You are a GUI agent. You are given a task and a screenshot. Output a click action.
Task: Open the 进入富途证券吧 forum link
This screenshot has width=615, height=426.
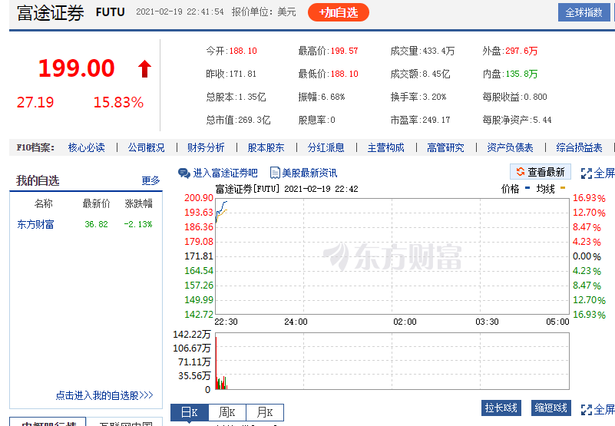[x=225, y=173]
